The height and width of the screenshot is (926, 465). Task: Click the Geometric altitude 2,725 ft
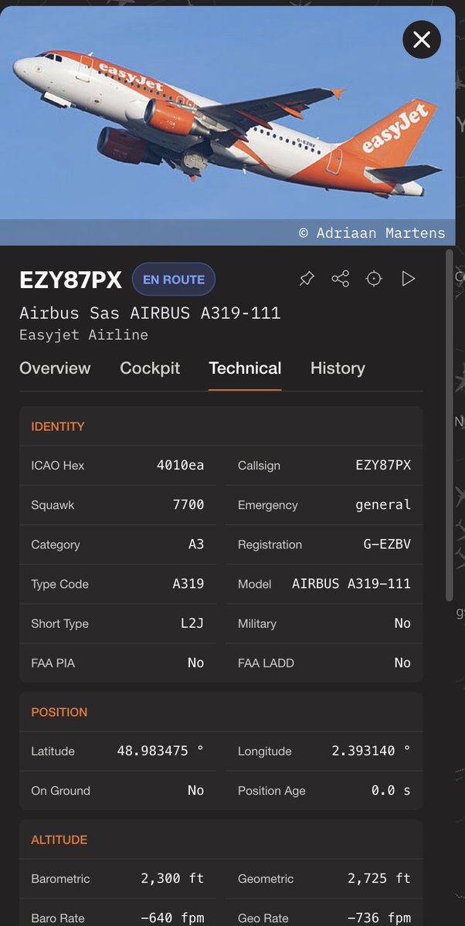(379, 879)
